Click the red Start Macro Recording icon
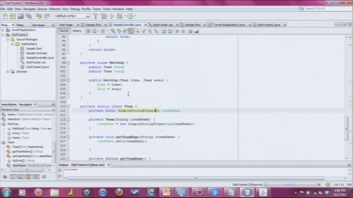This screenshot has height=198, width=353. (177, 31)
